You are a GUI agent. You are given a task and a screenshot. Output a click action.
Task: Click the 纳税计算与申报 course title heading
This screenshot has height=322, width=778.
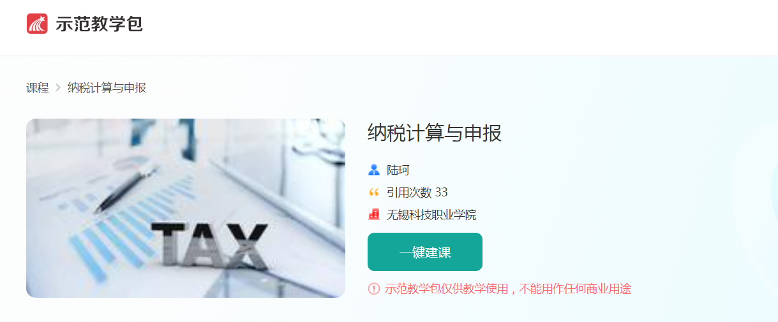point(435,133)
